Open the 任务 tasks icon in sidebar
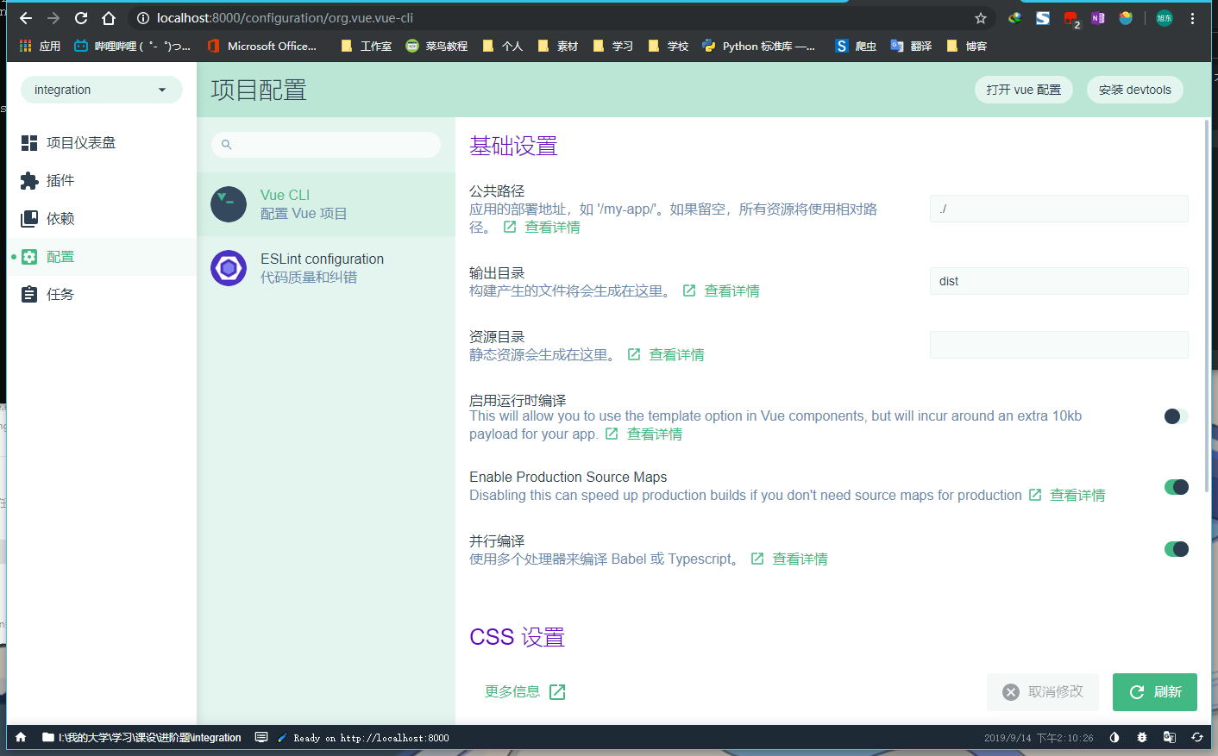The image size is (1218, 756). click(28, 294)
